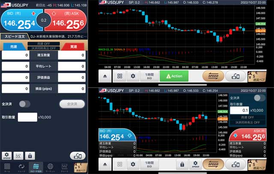
Task: Click the green Action alert button
Action: pos(174,76)
